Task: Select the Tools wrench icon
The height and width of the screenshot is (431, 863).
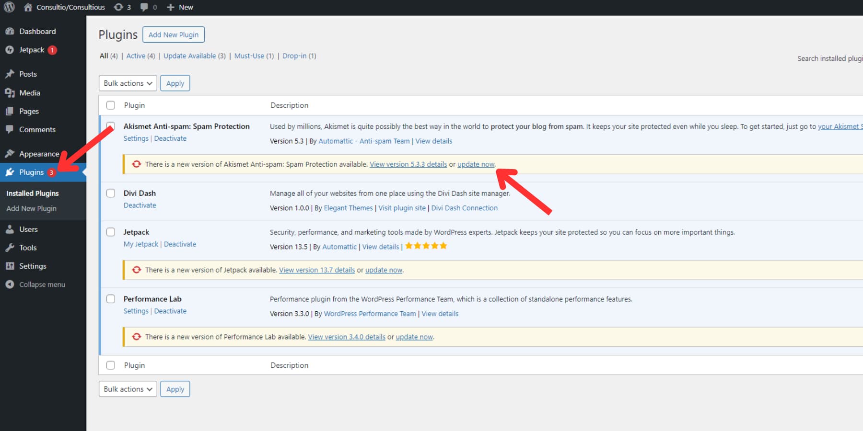Action: (10, 247)
